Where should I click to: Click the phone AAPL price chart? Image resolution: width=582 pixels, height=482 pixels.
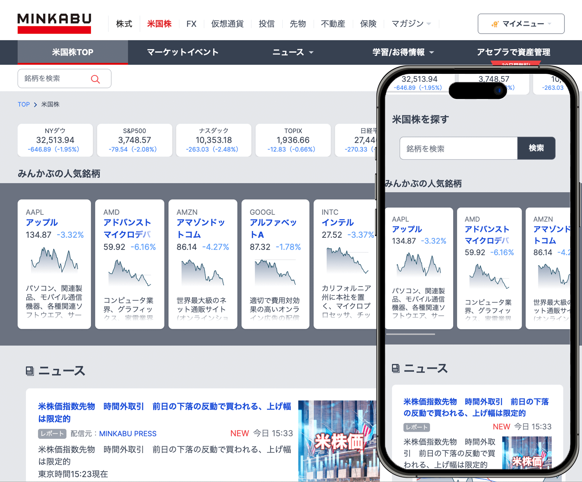(419, 264)
